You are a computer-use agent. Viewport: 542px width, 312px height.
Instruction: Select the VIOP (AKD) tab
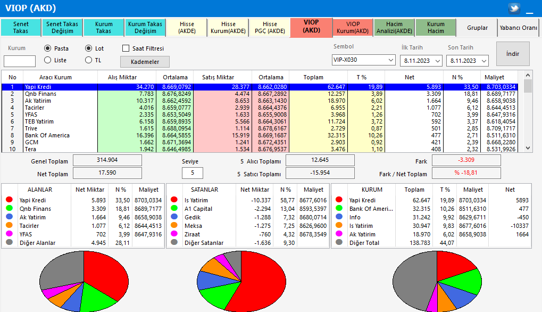pyautogui.click(x=312, y=27)
